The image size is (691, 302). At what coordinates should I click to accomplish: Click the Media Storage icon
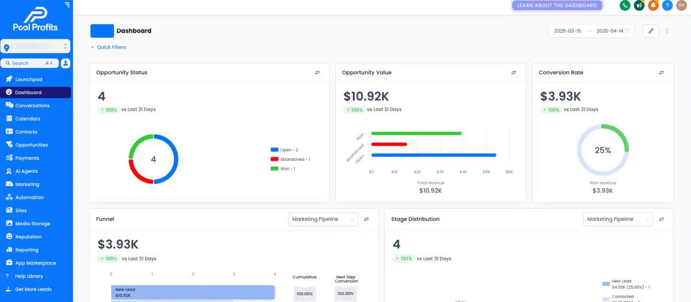point(9,224)
